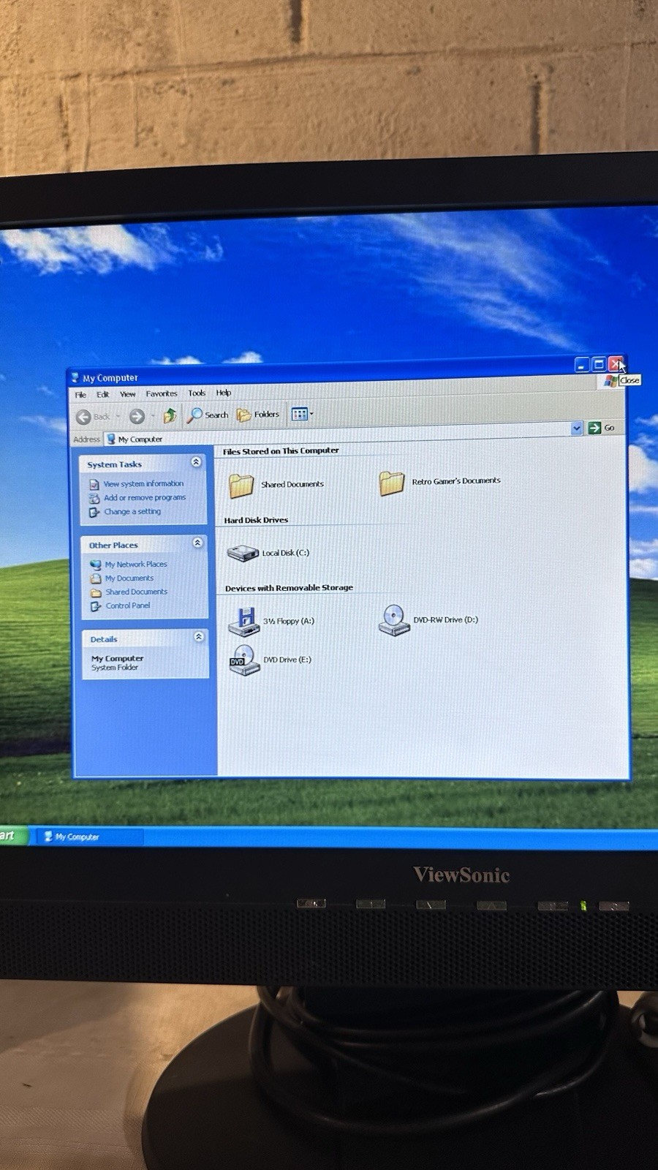Click the Forward arrow toolbar button
The height and width of the screenshot is (1170, 658).
point(137,415)
